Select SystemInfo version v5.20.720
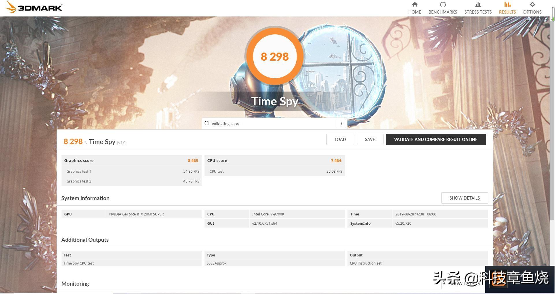 pos(403,224)
